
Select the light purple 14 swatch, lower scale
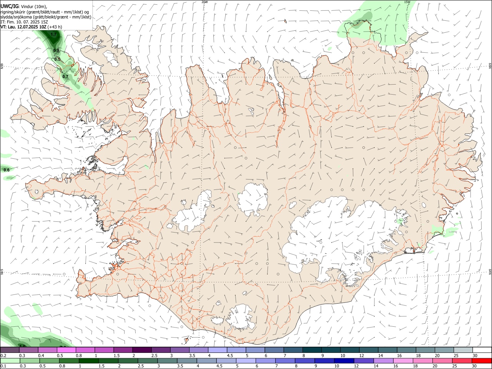tap(384, 361)
